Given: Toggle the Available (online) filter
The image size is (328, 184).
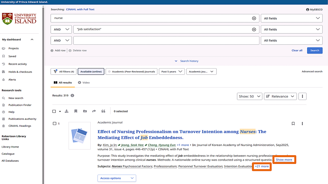Looking at the screenshot, I should (91, 72).
